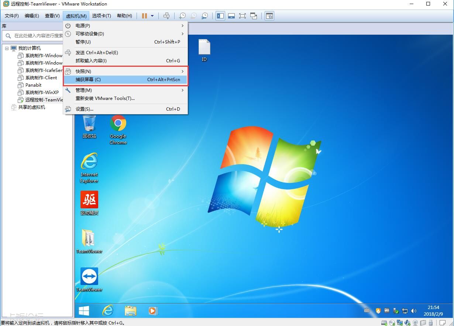The image size is (454, 326).
Task: Click the sound card status bar icon
Action: tap(407, 323)
